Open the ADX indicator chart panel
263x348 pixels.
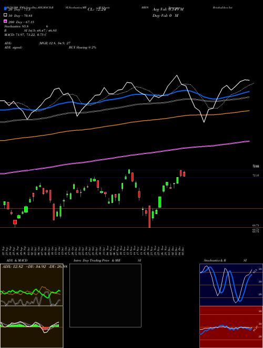(32, 285)
